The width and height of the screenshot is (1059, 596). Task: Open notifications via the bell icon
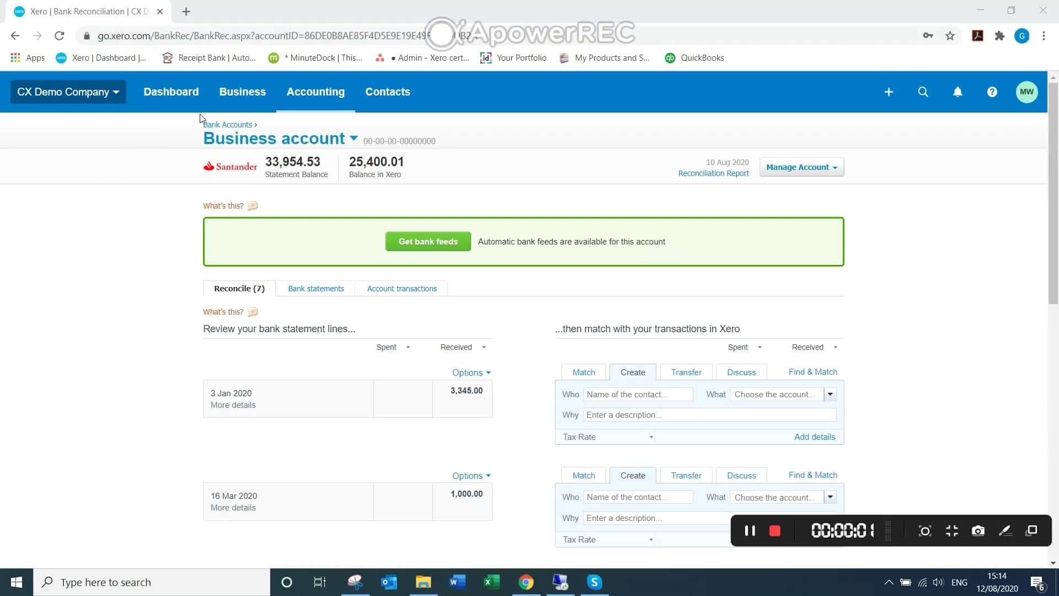point(958,92)
